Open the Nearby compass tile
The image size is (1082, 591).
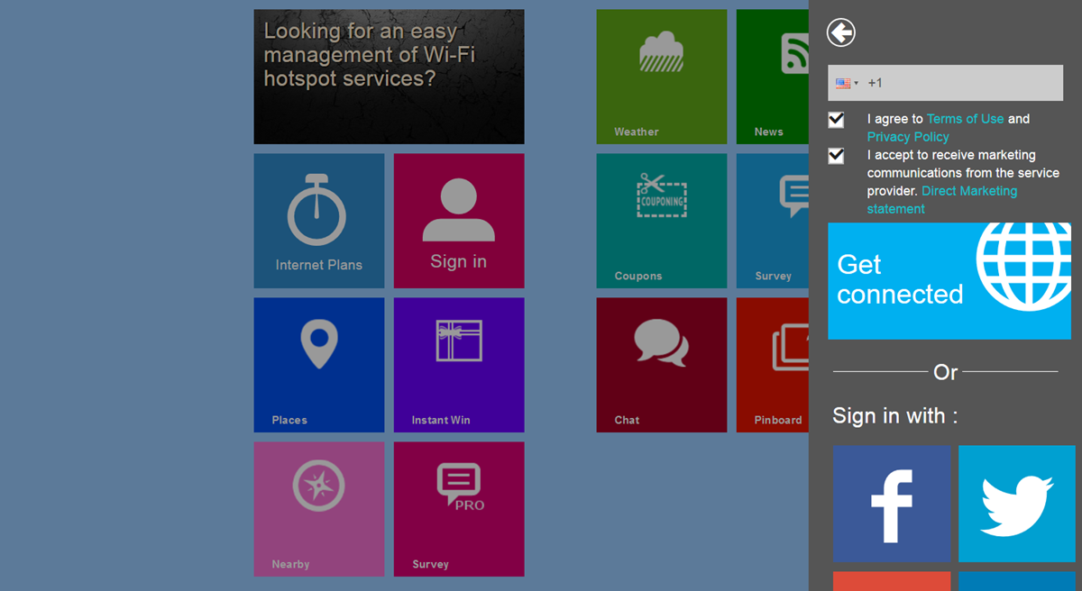click(318, 509)
